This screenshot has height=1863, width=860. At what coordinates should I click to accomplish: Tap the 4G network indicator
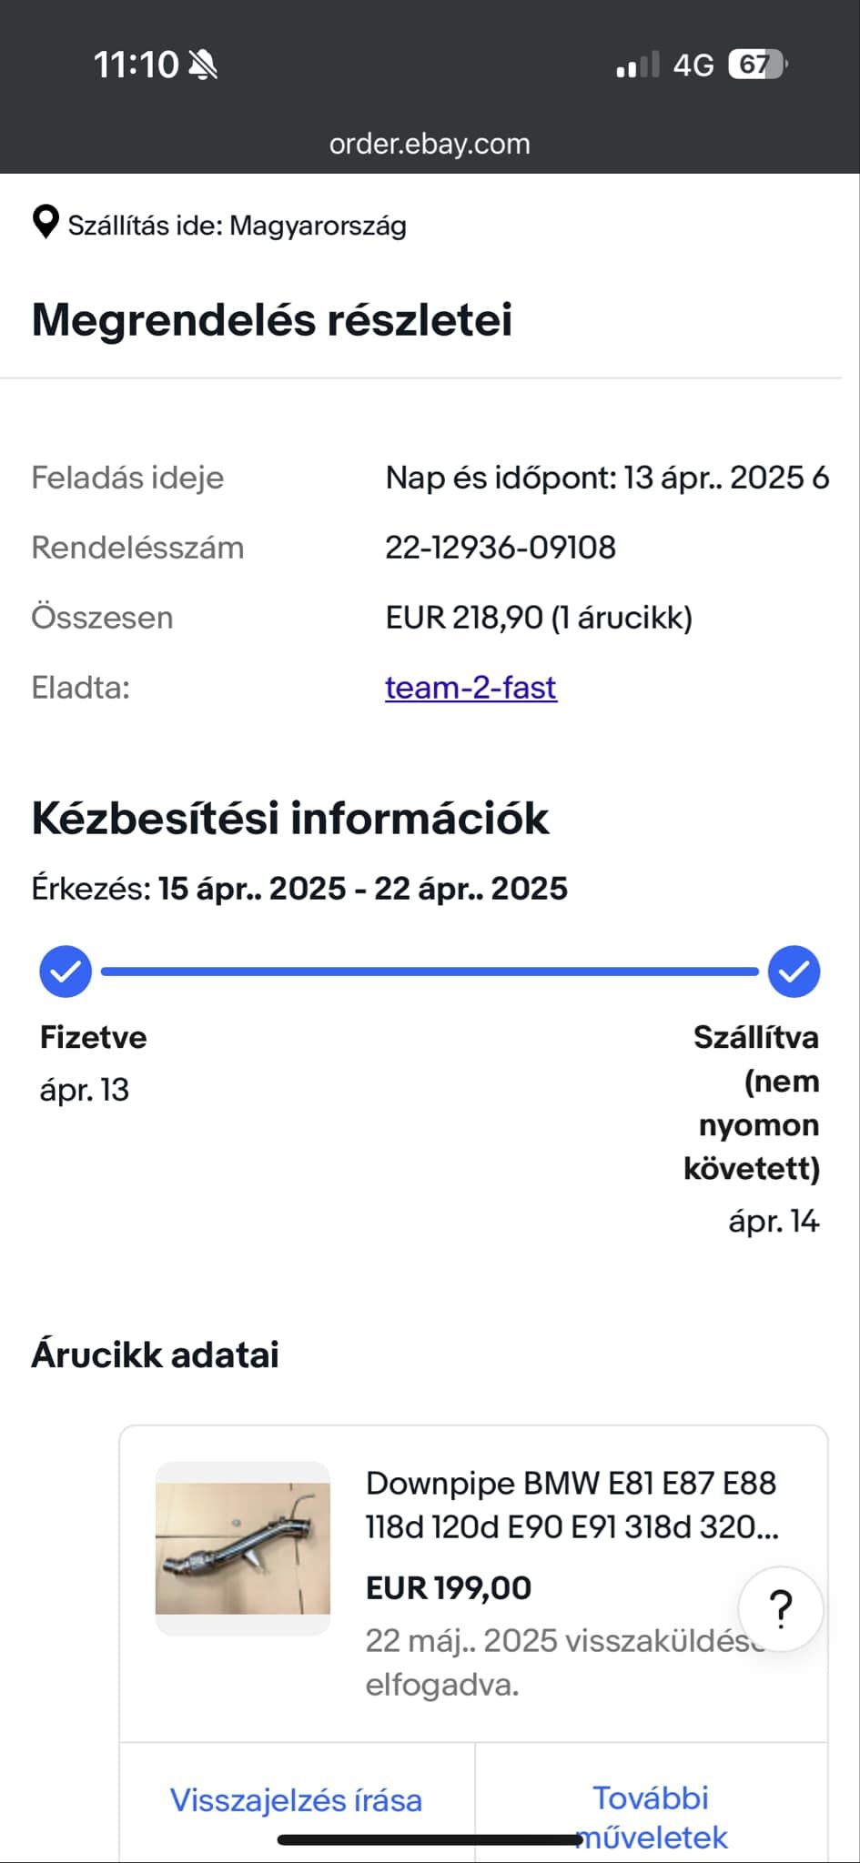[x=693, y=65]
